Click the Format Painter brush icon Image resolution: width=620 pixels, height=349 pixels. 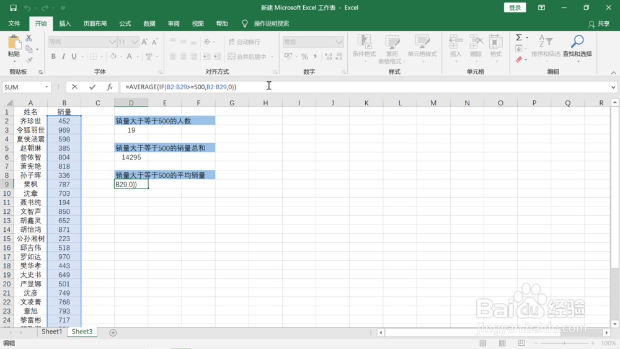coord(29,60)
